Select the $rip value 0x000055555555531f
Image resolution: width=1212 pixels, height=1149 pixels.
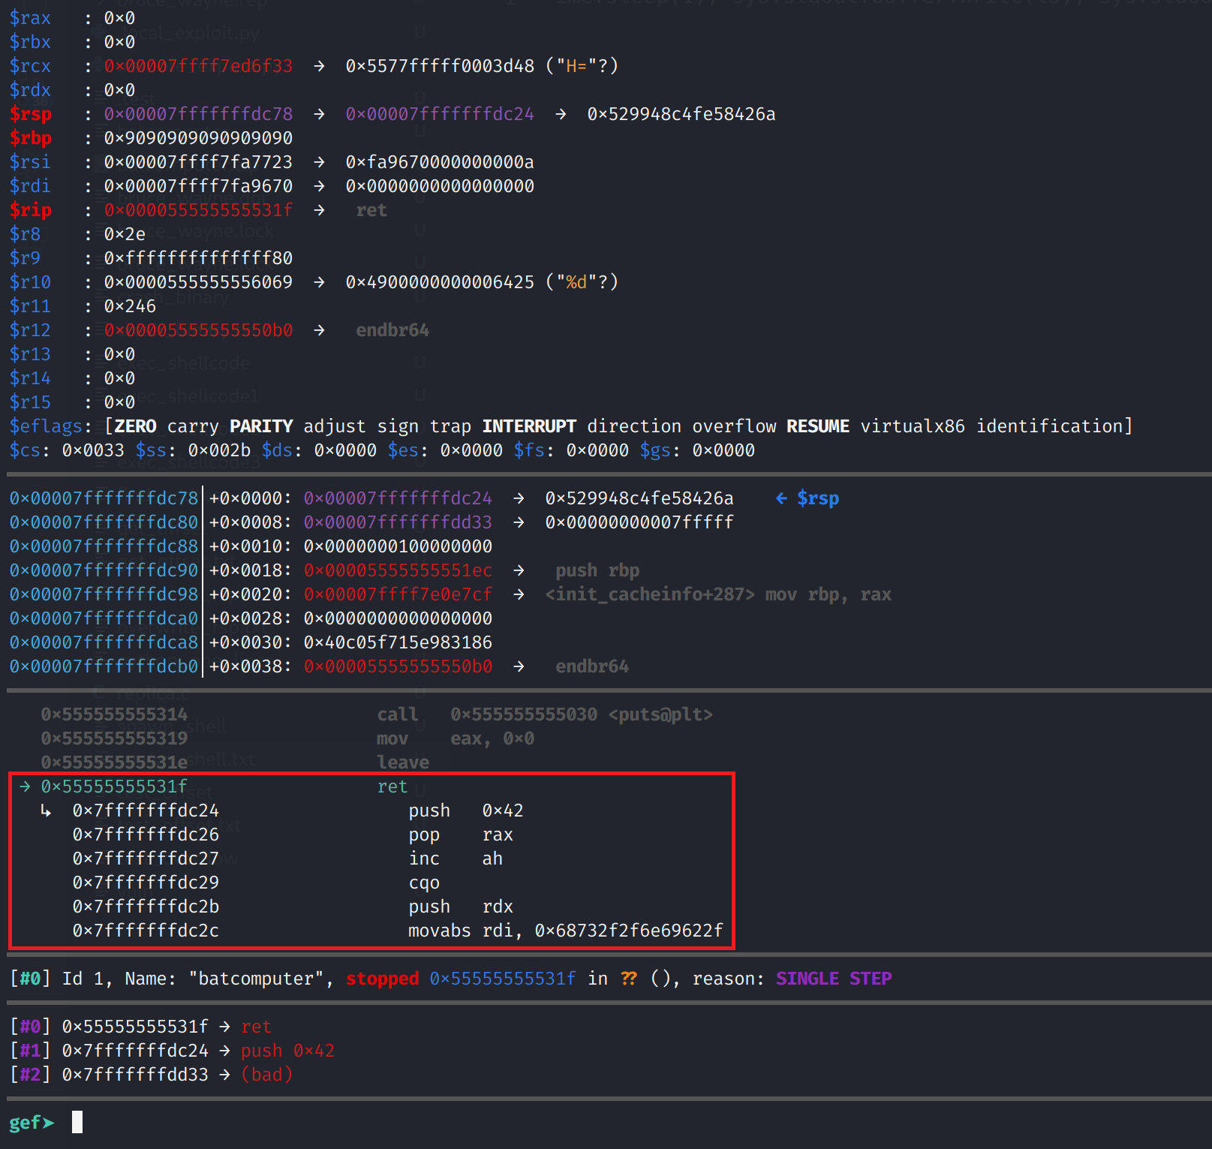click(x=198, y=210)
